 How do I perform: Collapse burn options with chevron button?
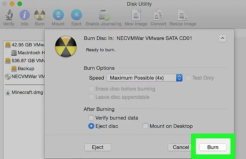pos(223,38)
